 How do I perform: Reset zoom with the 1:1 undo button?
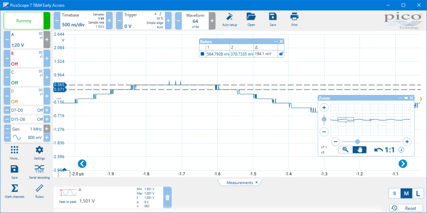[384, 150]
